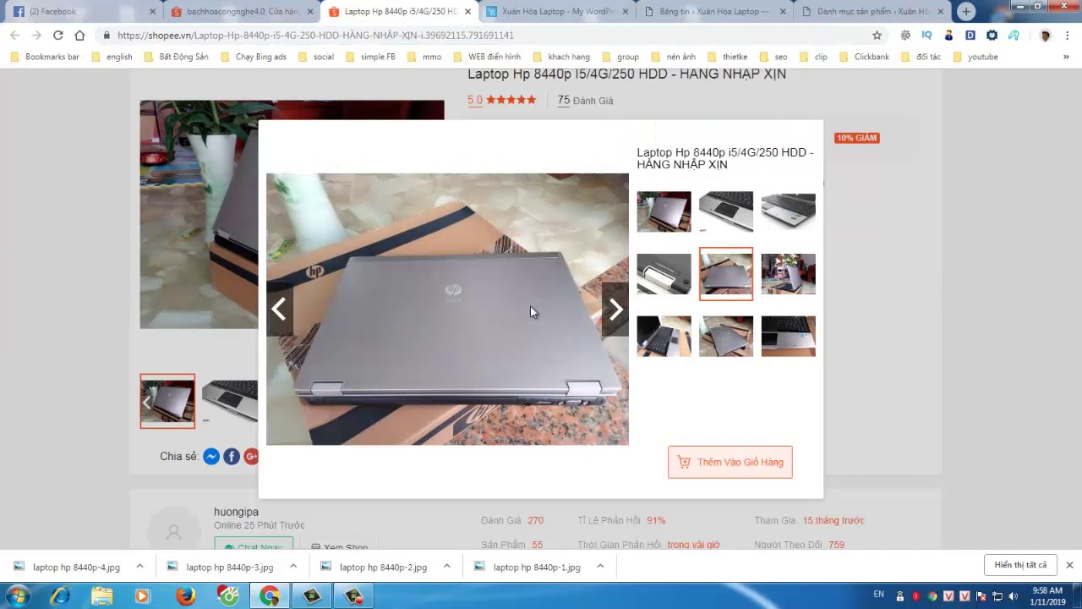Close the downloads bar
This screenshot has height=609, width=1082.
pyautogui.click(x=1069, y=565)
